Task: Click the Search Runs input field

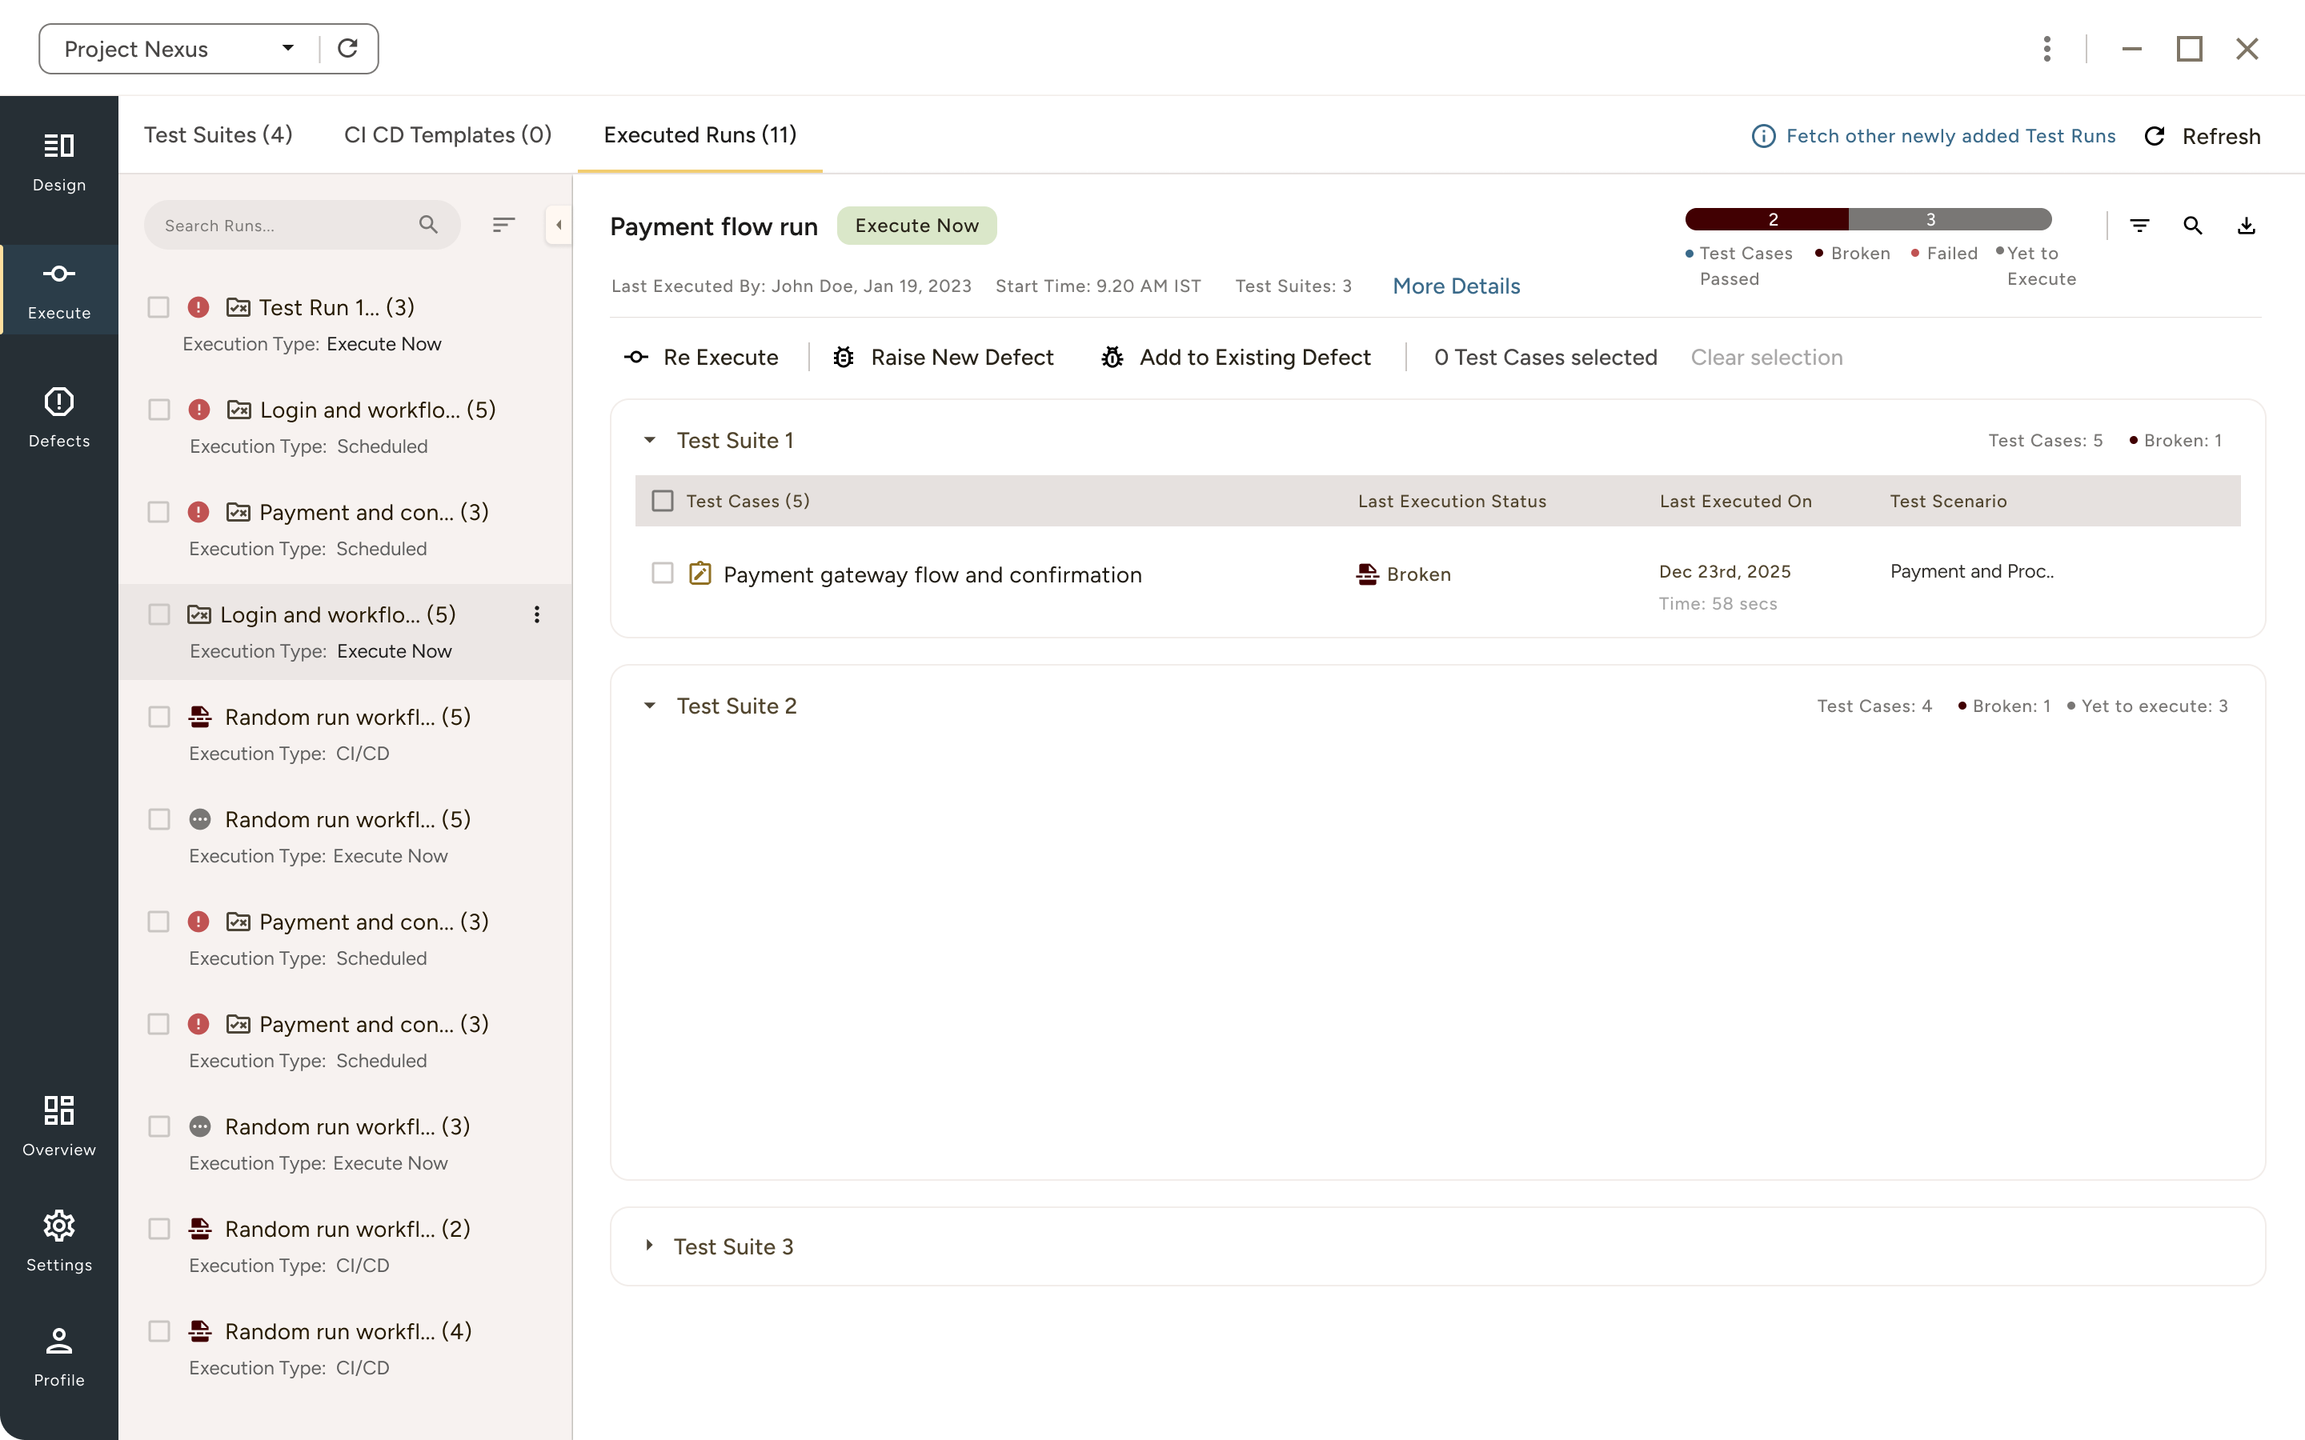Action: click(x=286, y=225)
